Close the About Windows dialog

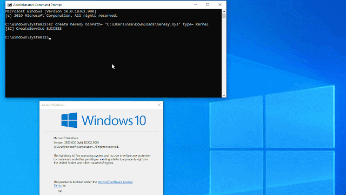pyautogui.click(x=159, y=105)
